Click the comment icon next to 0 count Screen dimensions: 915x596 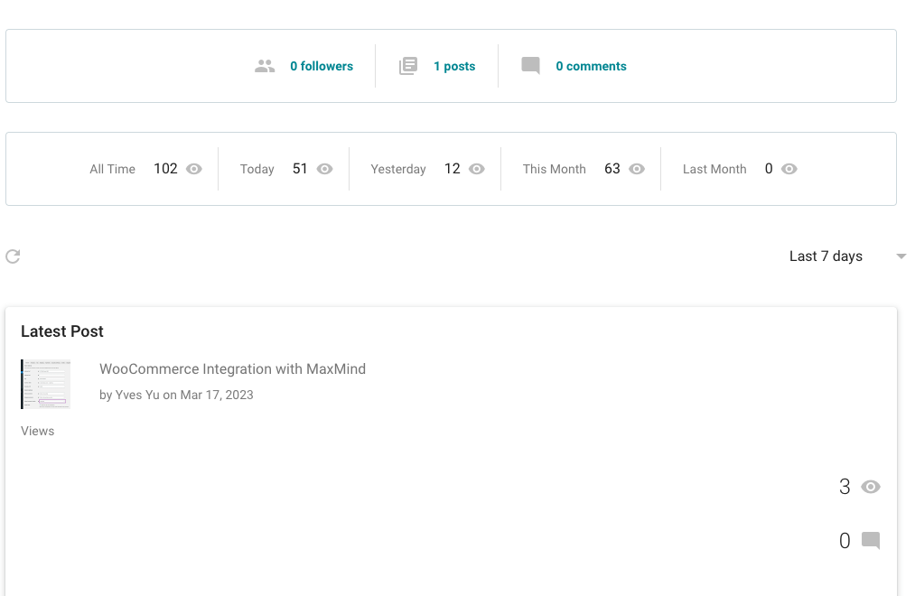point(871,541)
